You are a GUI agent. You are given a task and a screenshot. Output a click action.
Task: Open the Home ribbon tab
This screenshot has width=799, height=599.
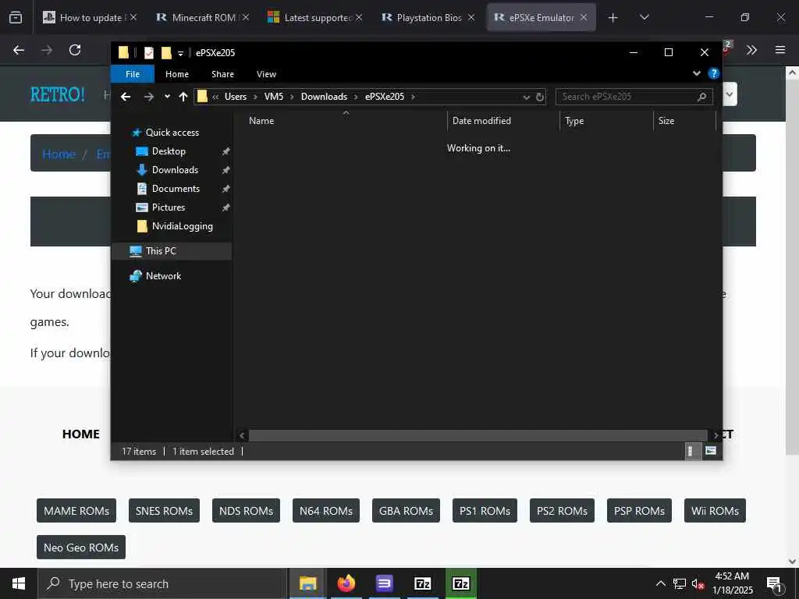[177, 74]
